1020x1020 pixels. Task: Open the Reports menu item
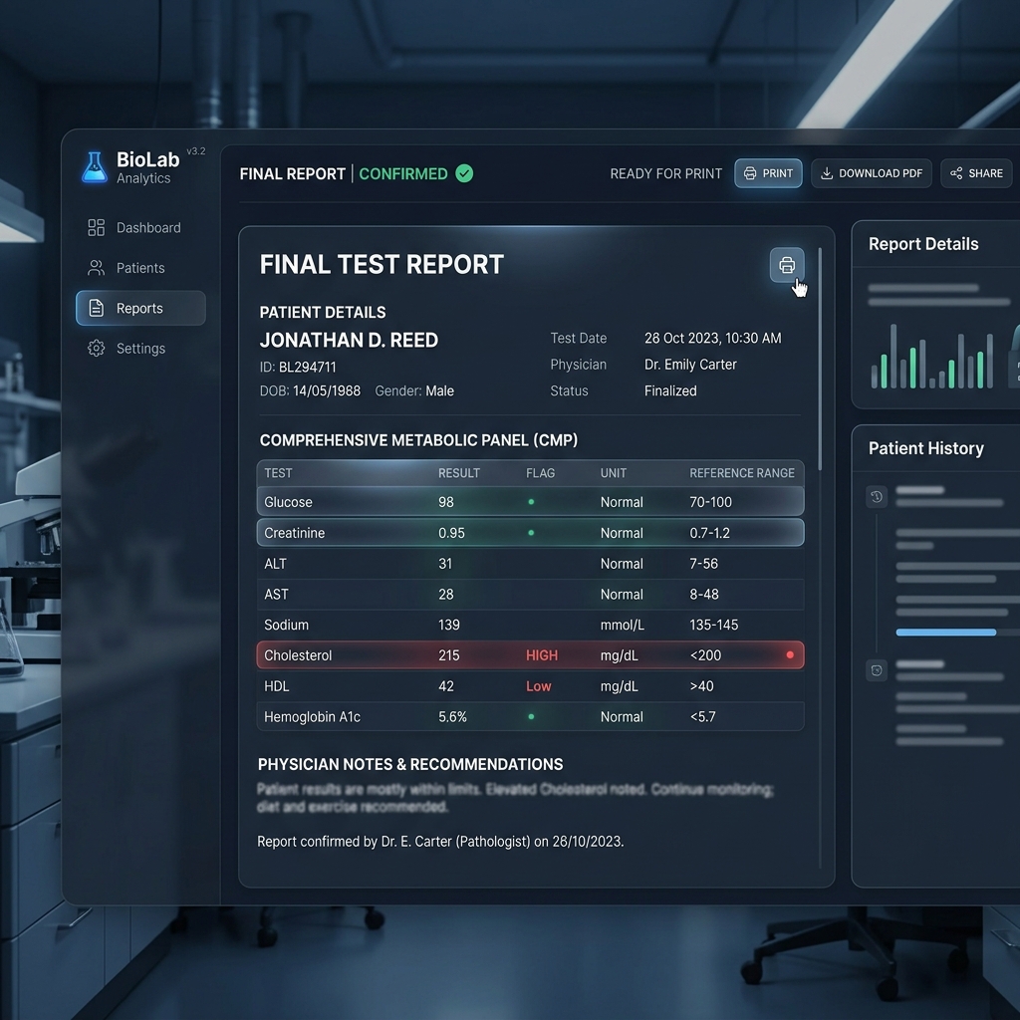(x=140, y=309)
